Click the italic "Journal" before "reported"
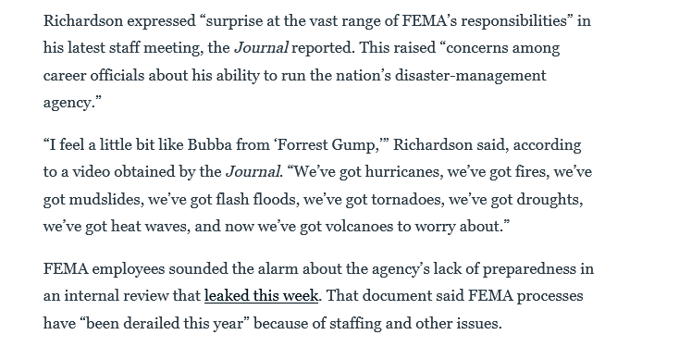Screen dimensions: 679x347 click(x=261, y=47)
